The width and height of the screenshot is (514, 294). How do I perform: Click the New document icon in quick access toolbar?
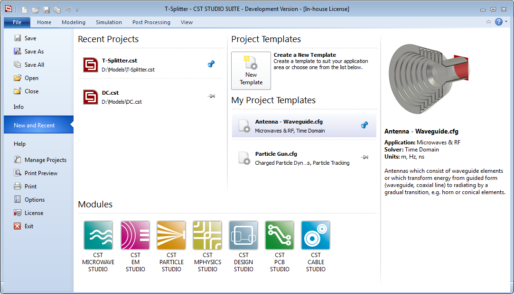(24, 10)
